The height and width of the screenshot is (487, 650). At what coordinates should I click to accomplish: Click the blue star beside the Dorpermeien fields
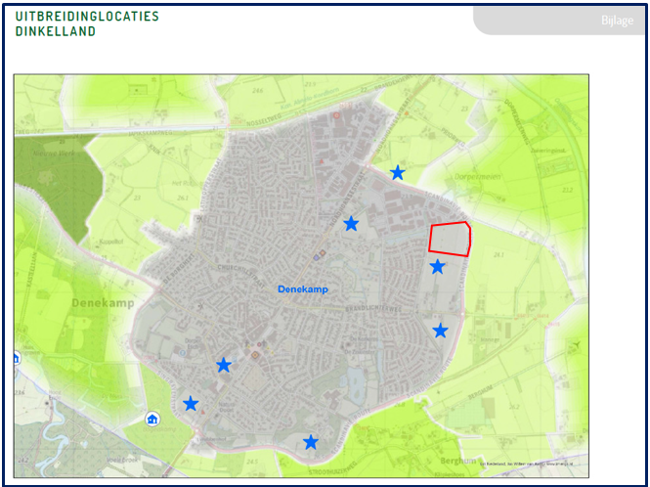[x=398, y=172]
